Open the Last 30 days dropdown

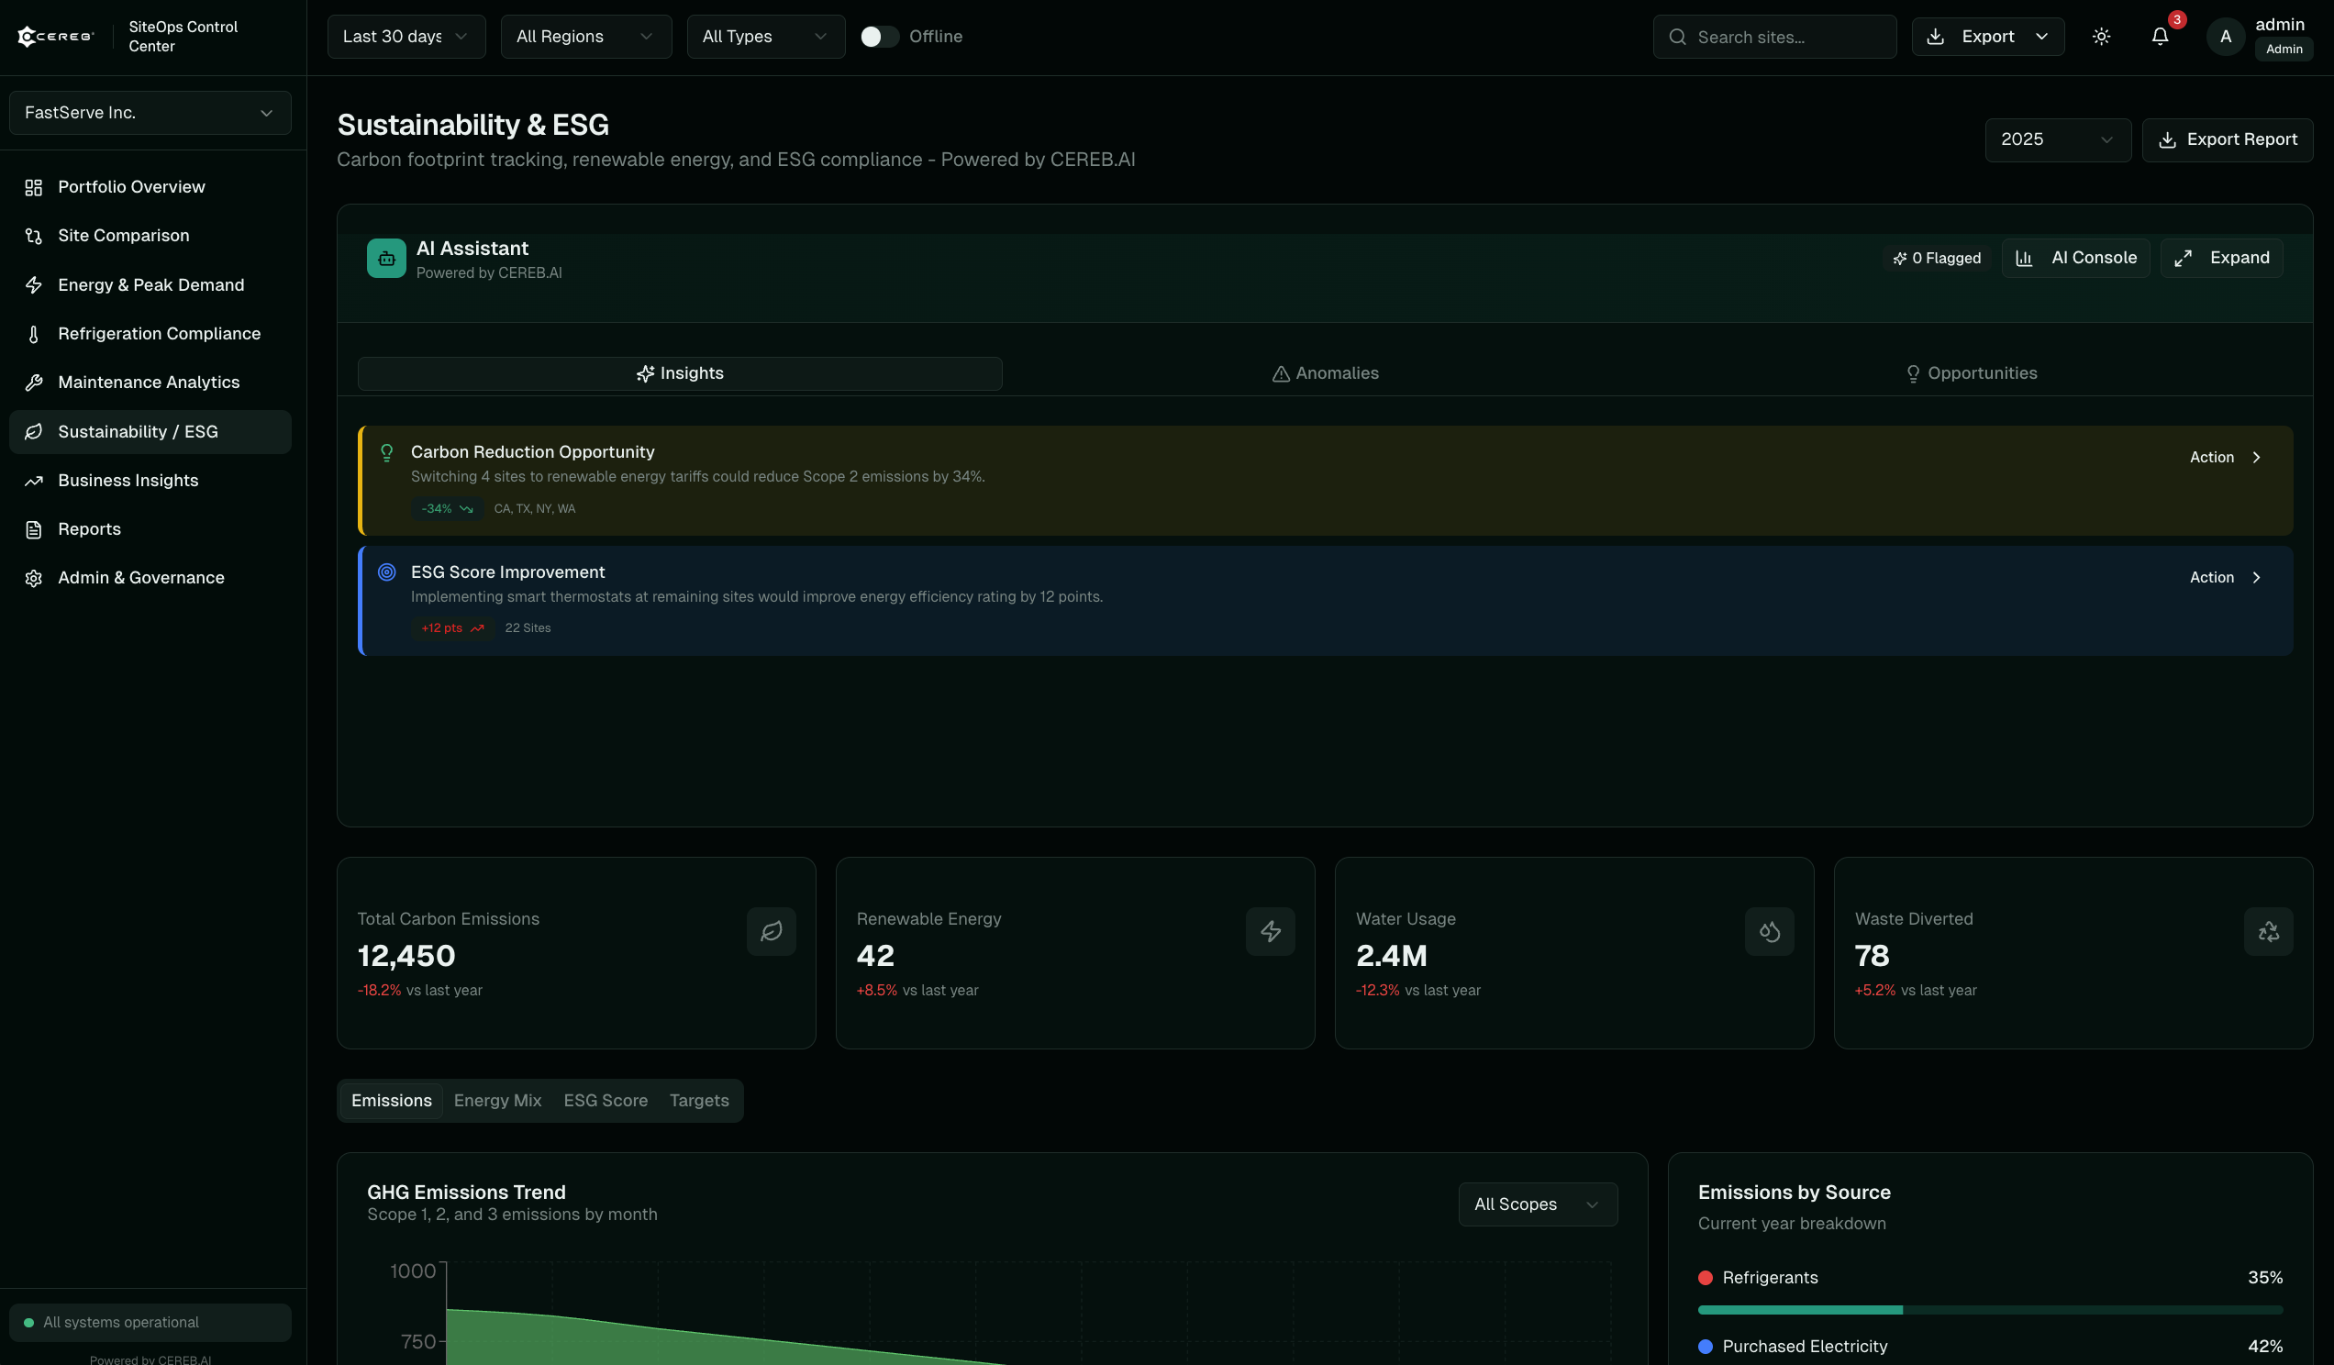pos(406,37)
